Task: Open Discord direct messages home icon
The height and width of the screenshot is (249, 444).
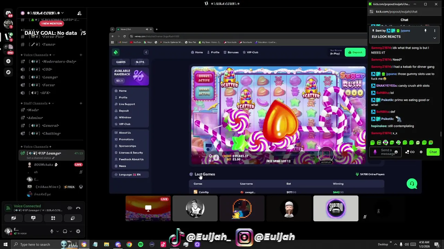Action: 8,13
